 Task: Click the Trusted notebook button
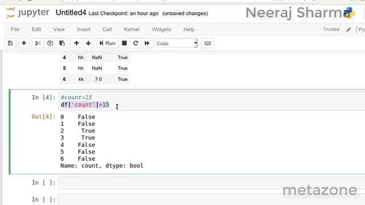[331, 29]
